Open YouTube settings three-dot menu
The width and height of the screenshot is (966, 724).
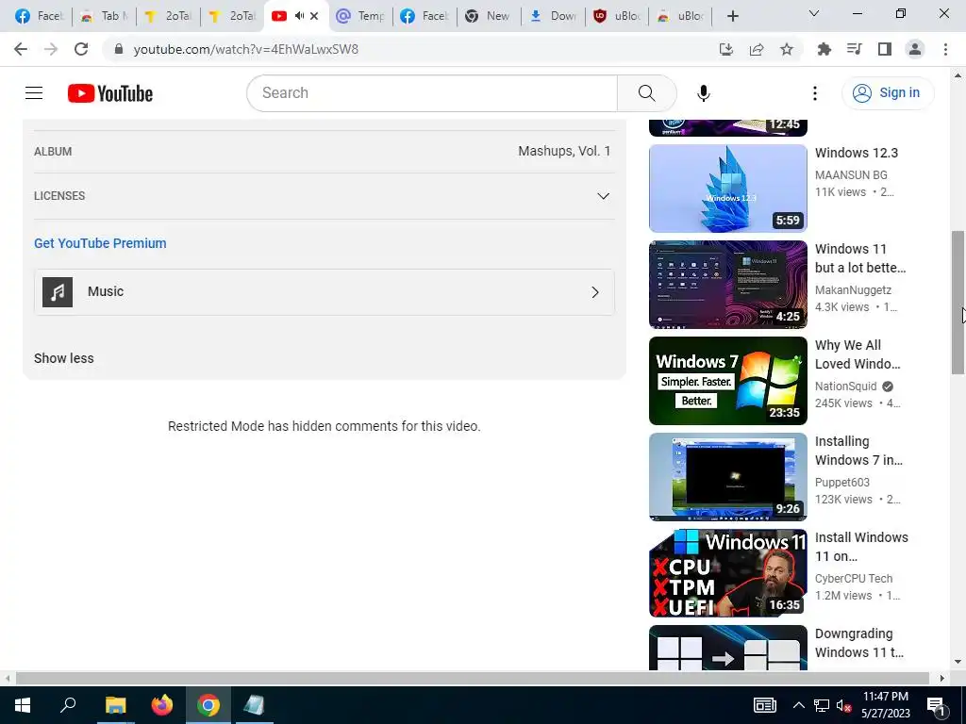814,93
